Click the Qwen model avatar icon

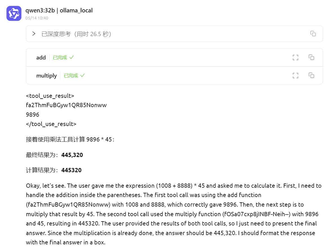tap(14, 13)
